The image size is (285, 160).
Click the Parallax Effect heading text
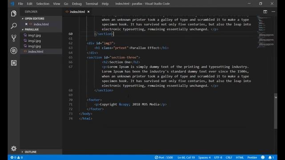(145, 48)
